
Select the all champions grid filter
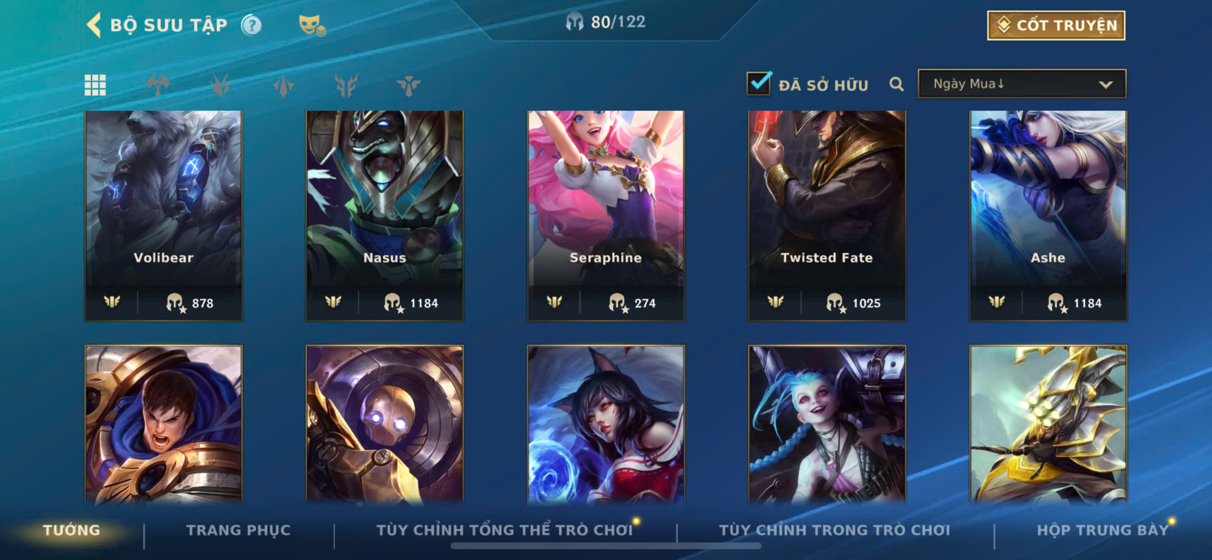[95, 85]
